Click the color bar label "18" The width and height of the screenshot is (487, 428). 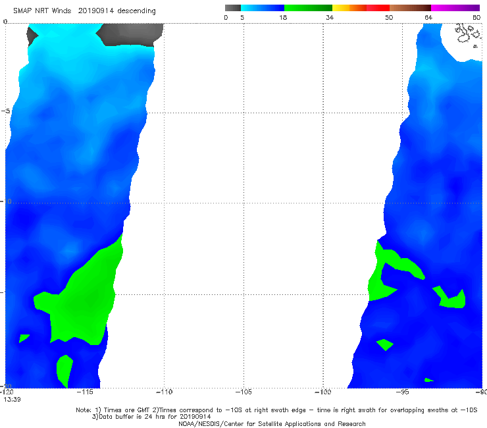(283, 18)
